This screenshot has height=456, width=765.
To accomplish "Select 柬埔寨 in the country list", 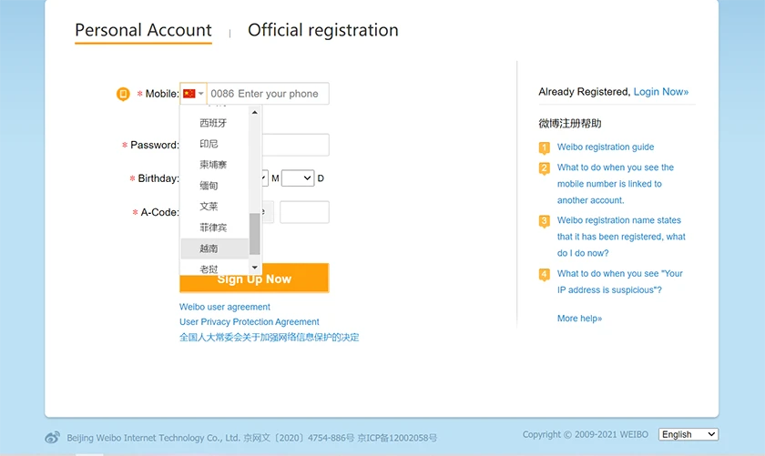I will 214,165.
